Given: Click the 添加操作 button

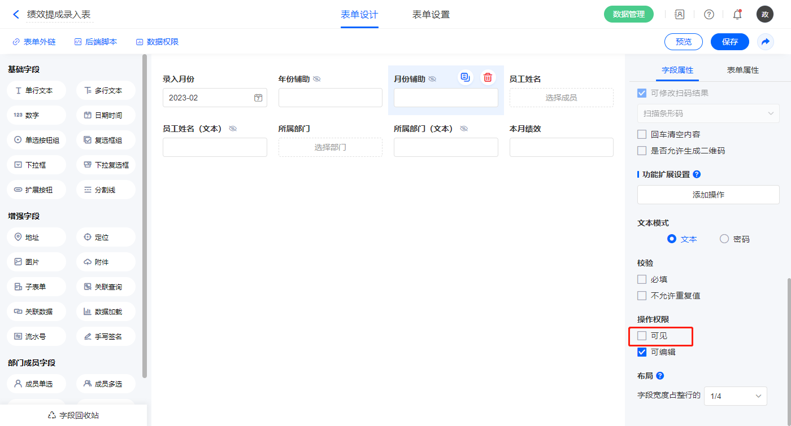Looking at the screenshot, I should click(x=708, y=195).
